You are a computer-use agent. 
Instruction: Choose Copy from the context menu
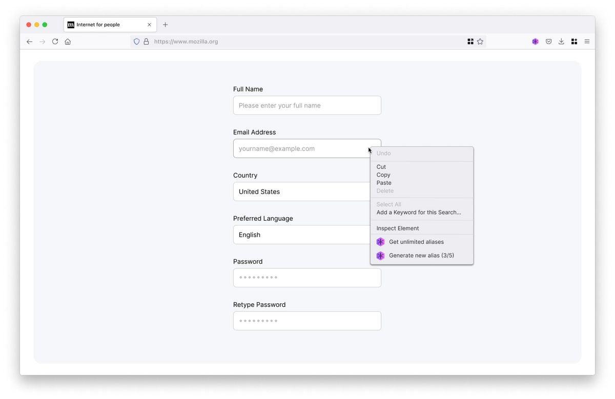point(383,175)
